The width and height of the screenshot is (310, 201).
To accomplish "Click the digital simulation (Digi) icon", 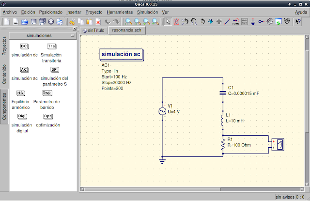I will point(22,116).
